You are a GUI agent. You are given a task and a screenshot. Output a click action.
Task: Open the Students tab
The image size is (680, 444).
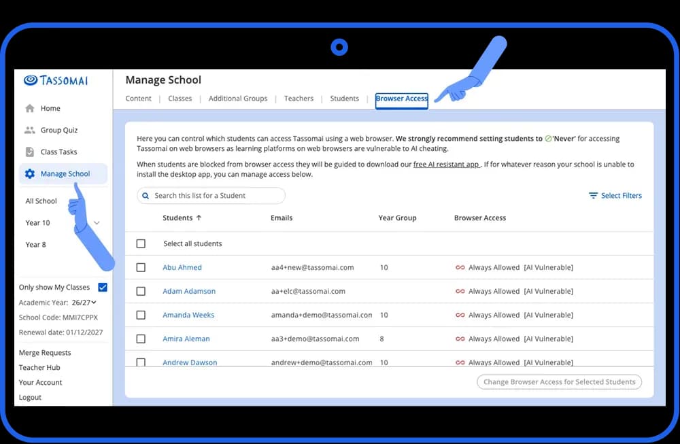[x=344, y=99]
